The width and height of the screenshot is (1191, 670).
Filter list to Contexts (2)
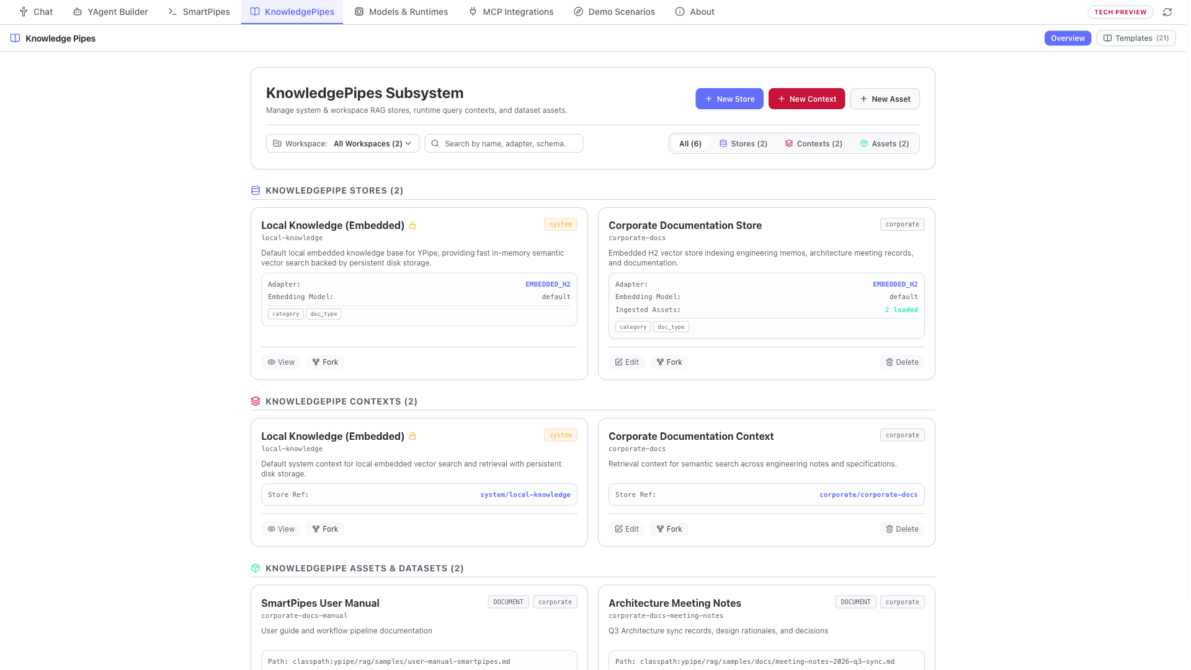813,144
